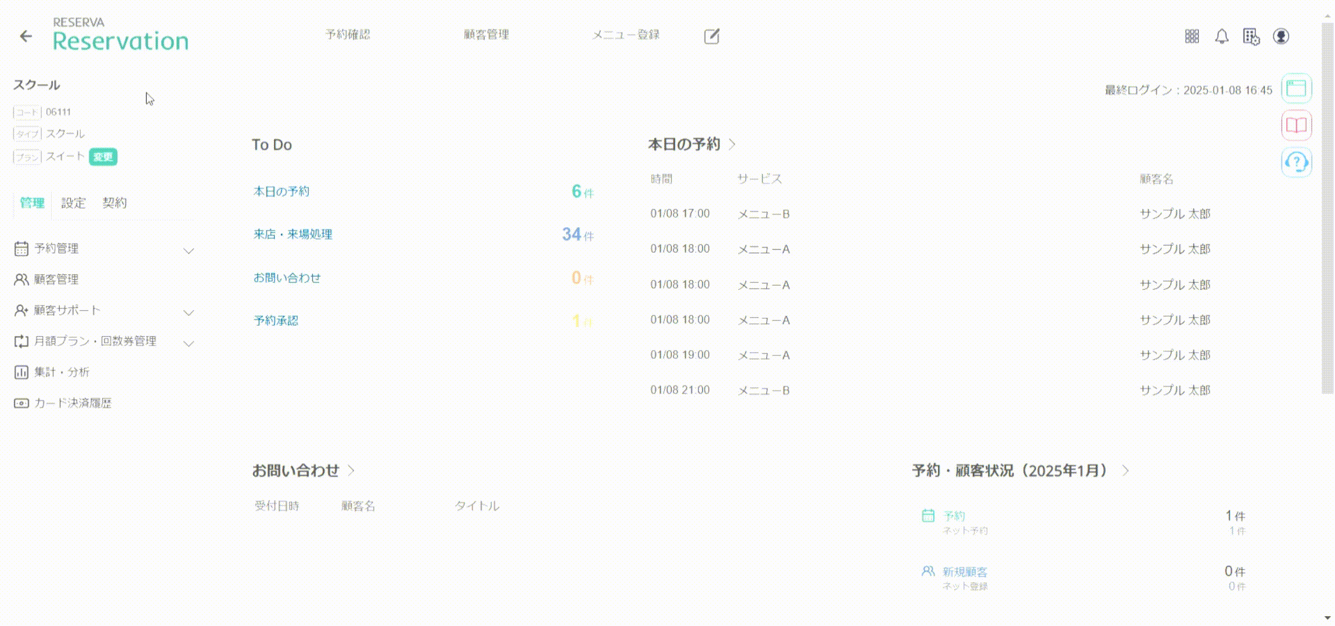Click the calendar icon next to 予約 stats
The width and height of the screenshot is (1335, 626).
[x=928, y=515]
